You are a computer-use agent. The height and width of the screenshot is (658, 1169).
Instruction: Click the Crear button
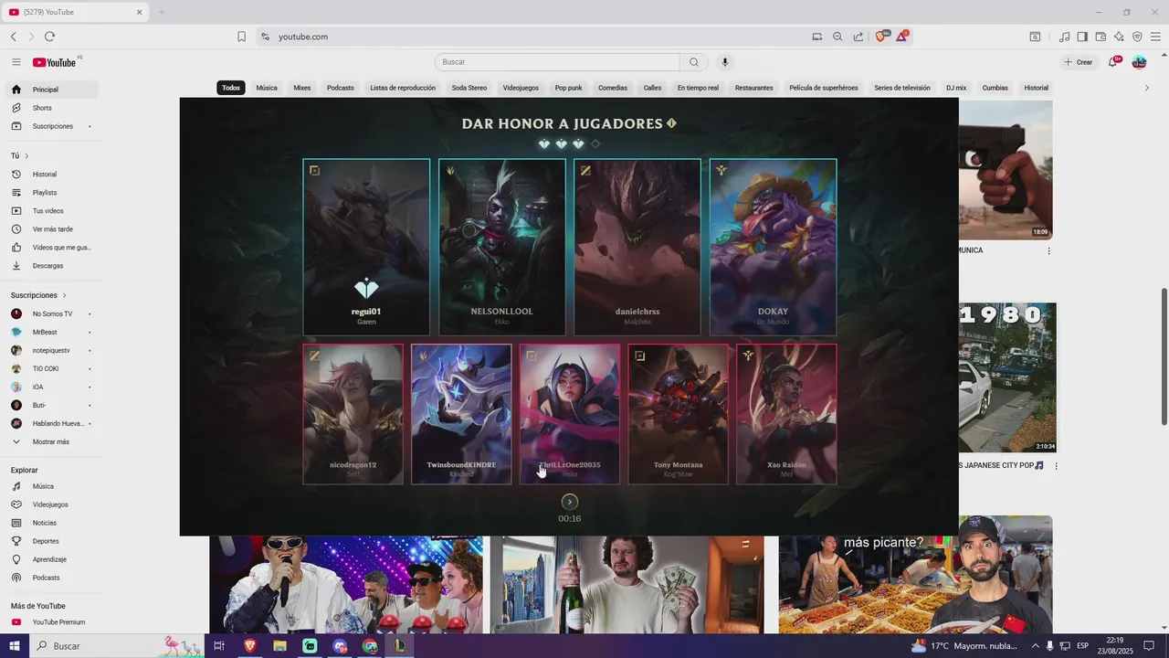[1079, 62]
